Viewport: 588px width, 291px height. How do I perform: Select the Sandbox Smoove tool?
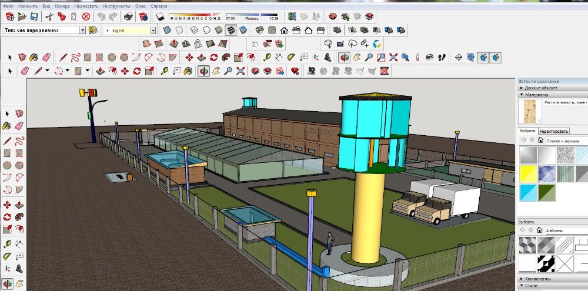click(x=173, y=44)
